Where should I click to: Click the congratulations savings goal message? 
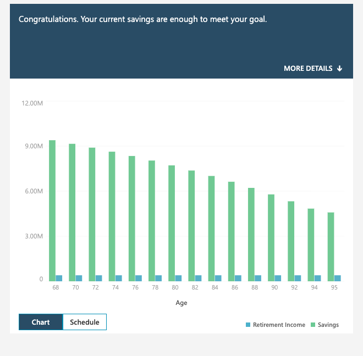pyautogui.click(x=142, y=19)
